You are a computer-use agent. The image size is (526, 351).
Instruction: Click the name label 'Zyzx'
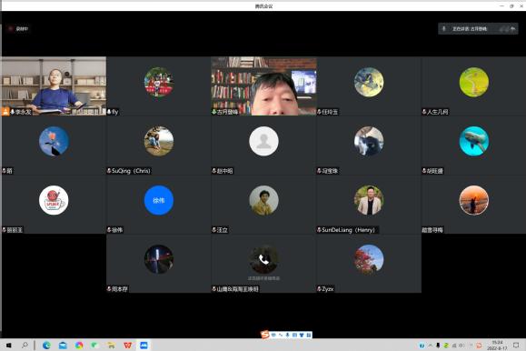click(328, 289)
